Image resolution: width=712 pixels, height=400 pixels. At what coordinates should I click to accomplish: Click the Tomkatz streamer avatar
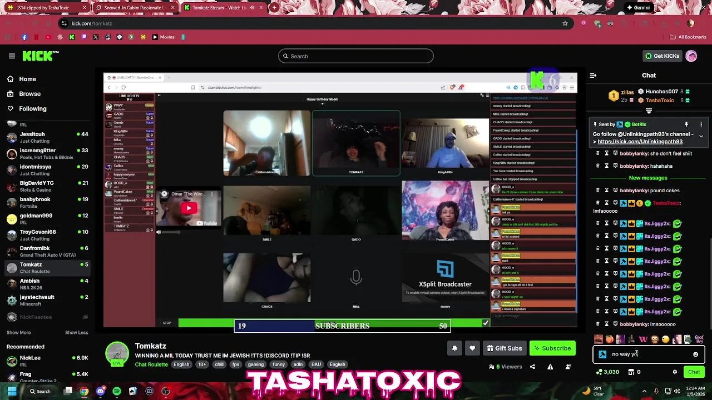point(117,354)
